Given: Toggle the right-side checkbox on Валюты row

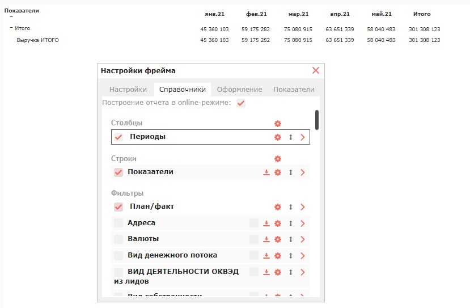Looking at the screenshot, I should [254, 239].
